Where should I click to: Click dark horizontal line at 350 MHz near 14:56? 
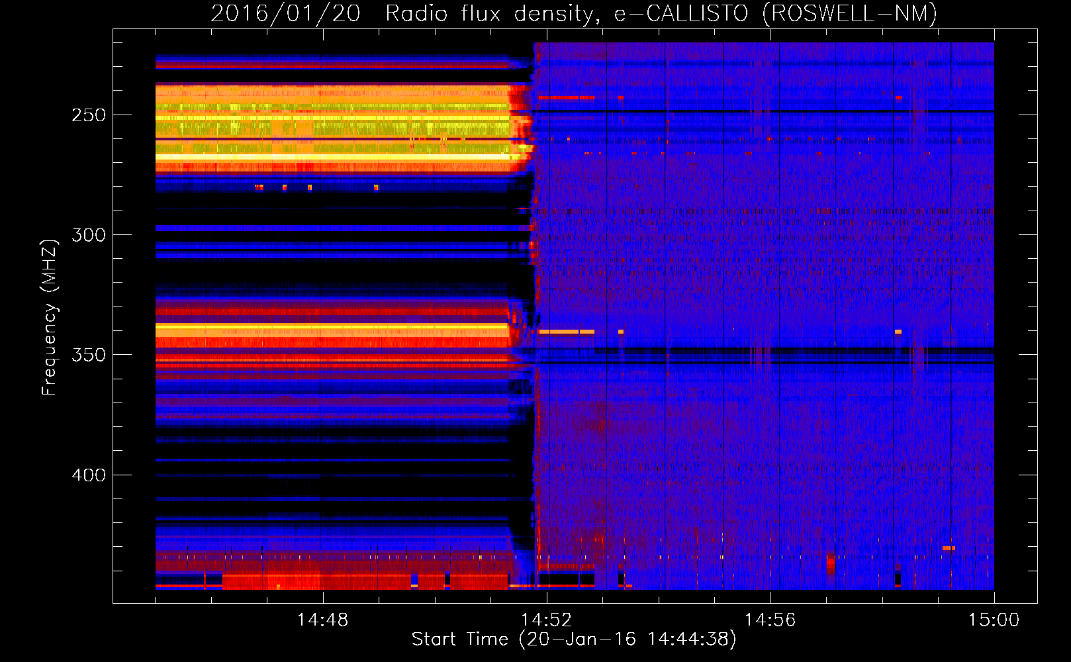(770, 350)
